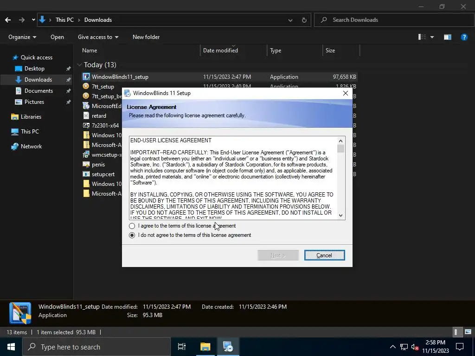The width and height of the screenshot is (475, 356).
Task: Click the WindowBlinds11_setup file icon
Action: [86, 76]
